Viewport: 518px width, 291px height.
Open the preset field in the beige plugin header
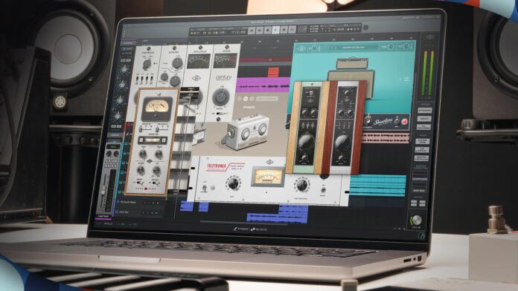267,98
